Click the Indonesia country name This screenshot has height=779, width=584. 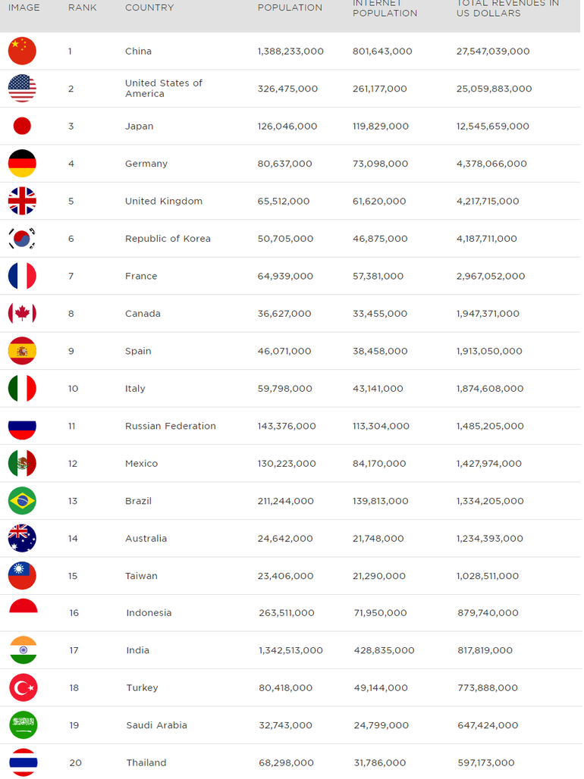click(x=149, y=613)
